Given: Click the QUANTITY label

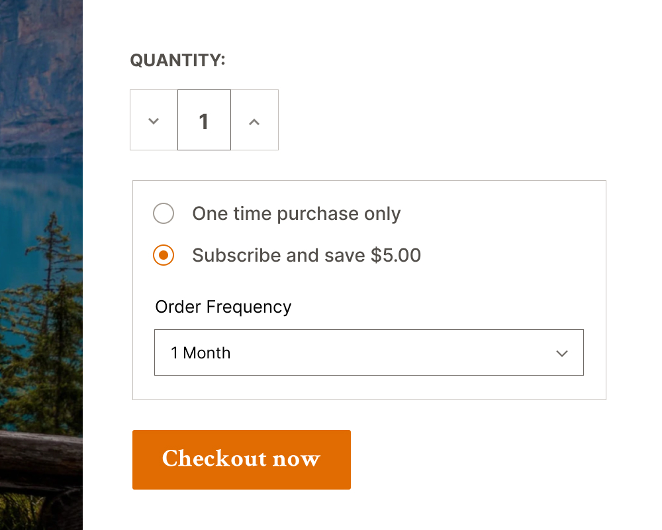Looking at the screenshot, I should [177, 60].
